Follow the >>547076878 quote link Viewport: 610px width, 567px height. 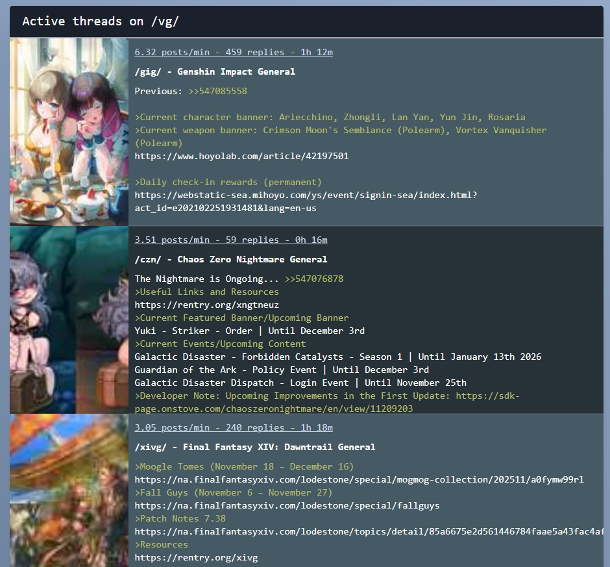(x=314, y=279)
